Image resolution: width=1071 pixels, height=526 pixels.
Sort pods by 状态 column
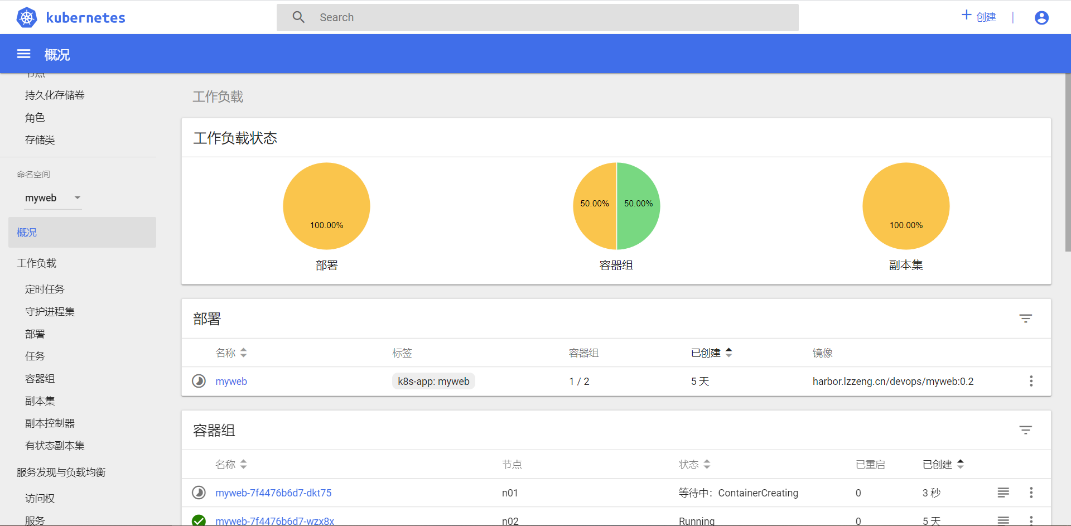pyautogui.click(x=694, y=465)
